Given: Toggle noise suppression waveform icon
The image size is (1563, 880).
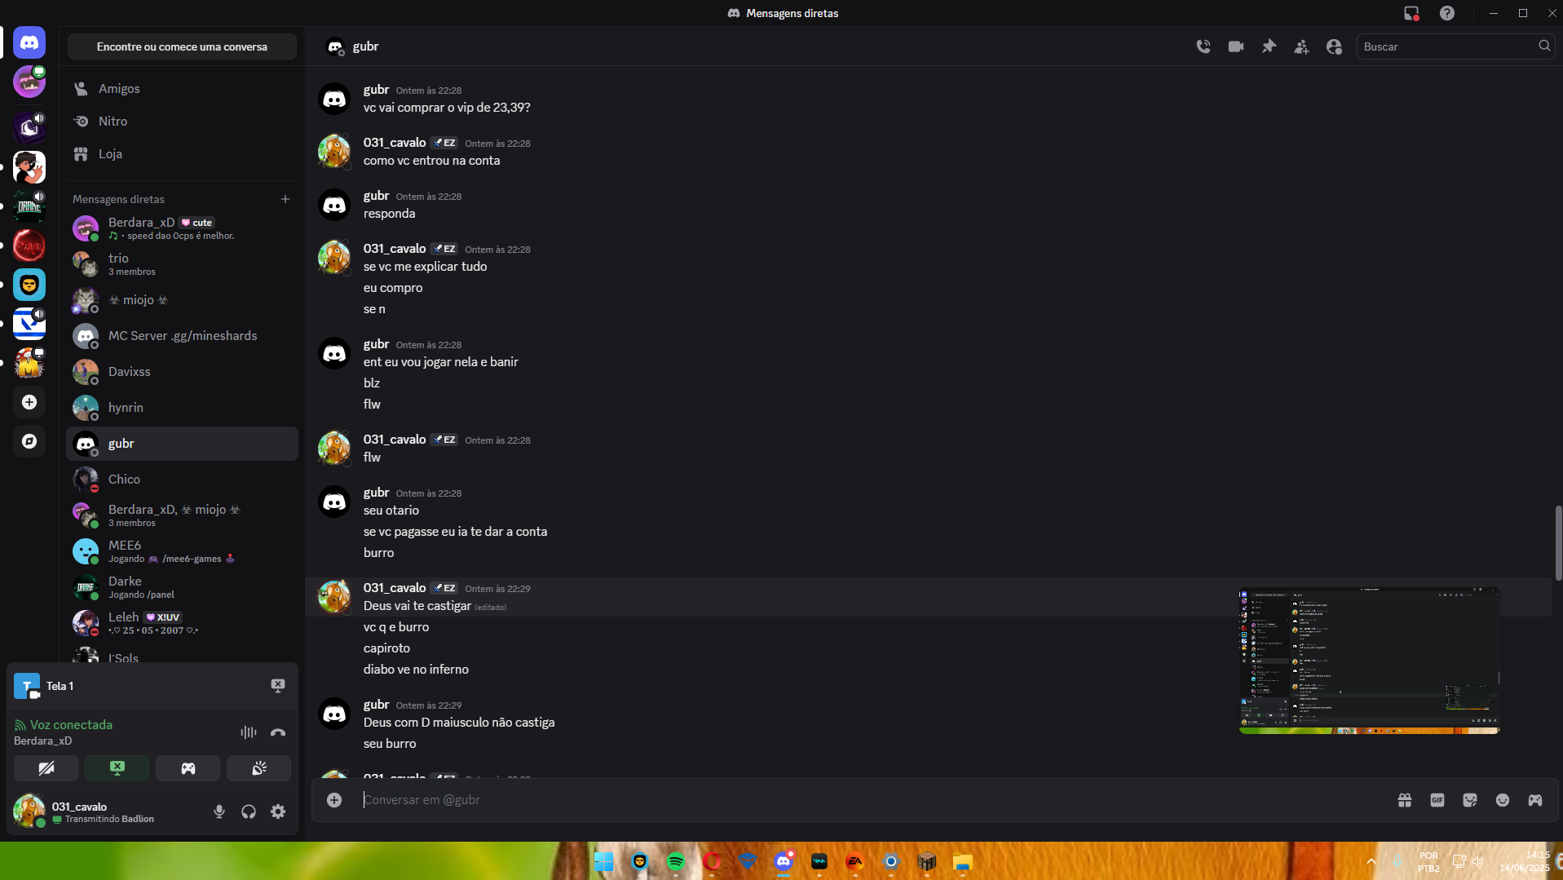Looking at the screenshot, I should click(249, 732).
